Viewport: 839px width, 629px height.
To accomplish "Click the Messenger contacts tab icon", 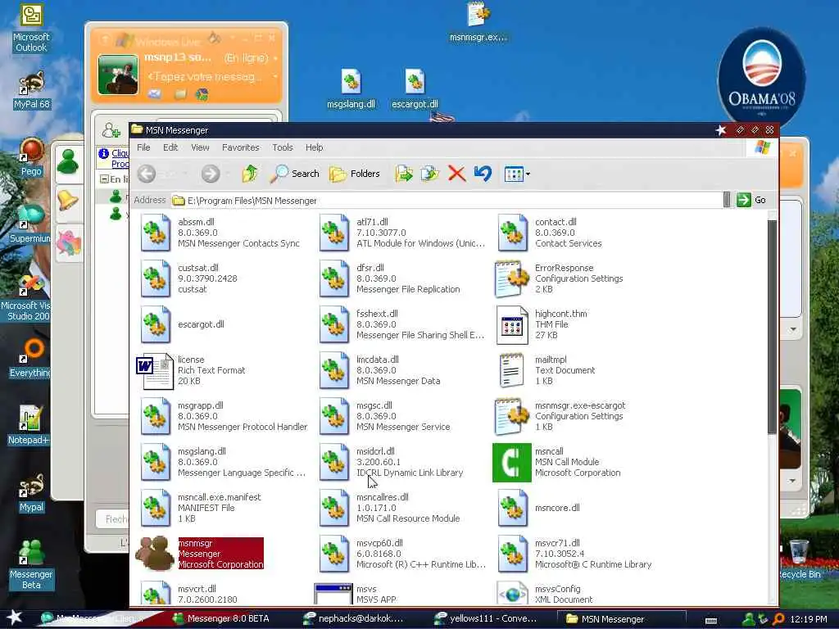I will tap(68, 162).
